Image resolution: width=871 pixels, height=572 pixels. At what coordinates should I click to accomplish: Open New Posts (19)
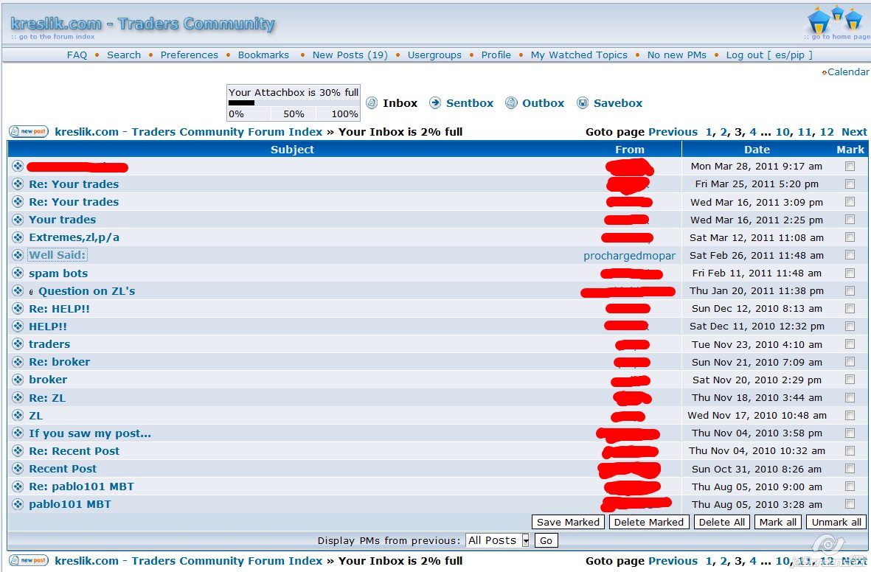pyautogui.click(x=350, y=55)
